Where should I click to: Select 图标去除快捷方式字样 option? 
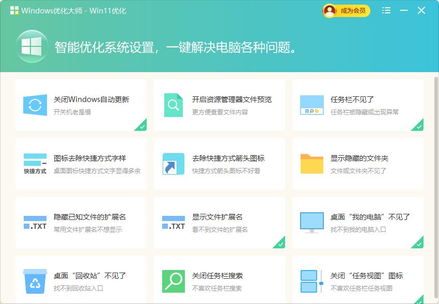click(90, 158)
